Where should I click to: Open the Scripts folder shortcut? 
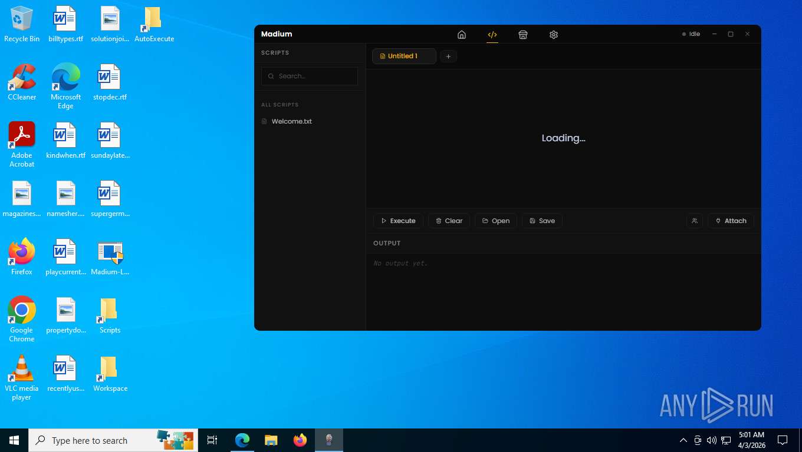(x=110, y=315)
